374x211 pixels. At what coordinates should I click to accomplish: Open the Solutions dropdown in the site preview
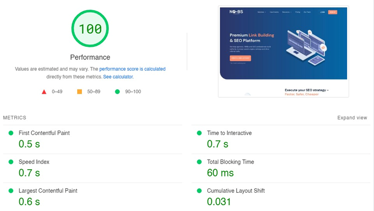pos(261,12)
